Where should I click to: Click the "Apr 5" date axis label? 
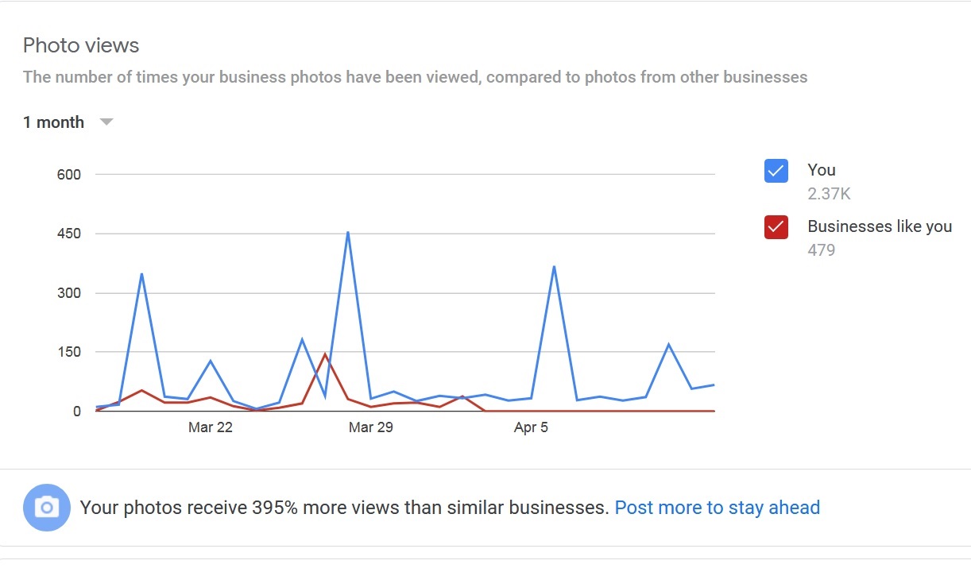point(531,427)
